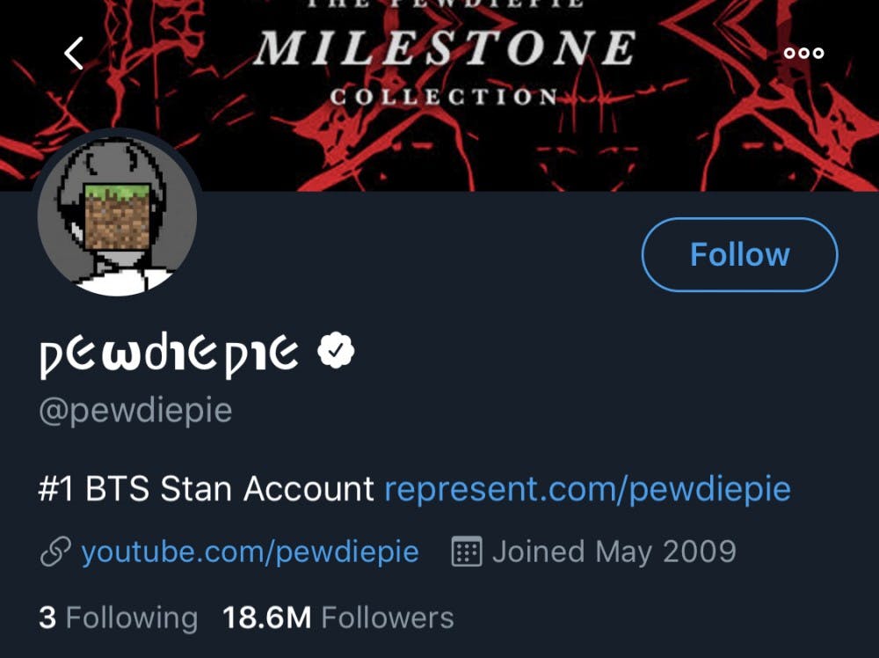Tap the stylized pewdiepie display name
This screenshot has width=879, height=658.
[x=171, y=355]
